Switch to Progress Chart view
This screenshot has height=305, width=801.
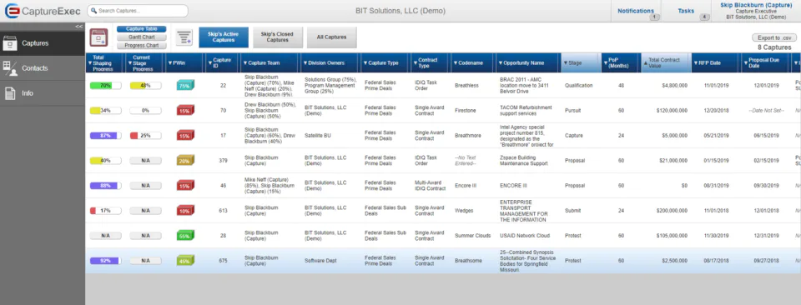[142, 45]
